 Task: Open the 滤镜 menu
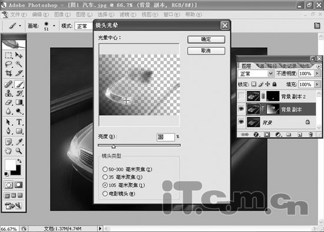click(128, 15)
